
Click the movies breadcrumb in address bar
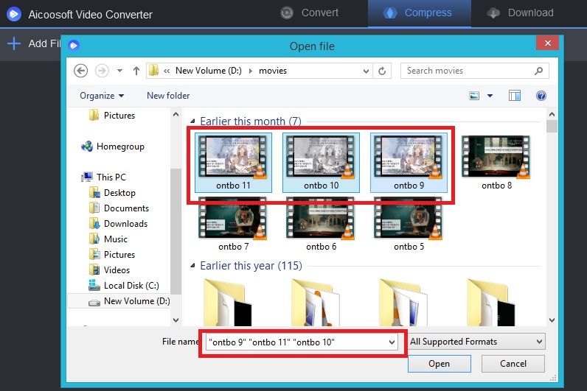pos(273,71)
